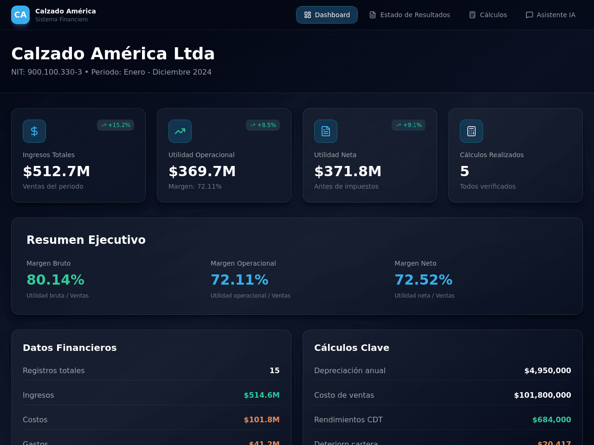This screenshot has width=594, height=445.
Task: Click the +15.2% growth badge
Action: [x=116, y=125]
